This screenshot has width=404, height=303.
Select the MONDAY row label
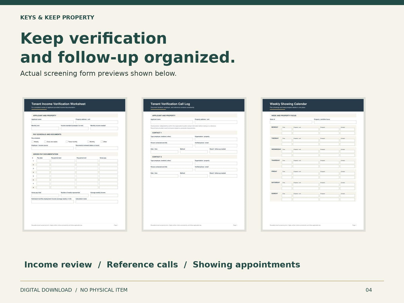[x=275, y=127]
